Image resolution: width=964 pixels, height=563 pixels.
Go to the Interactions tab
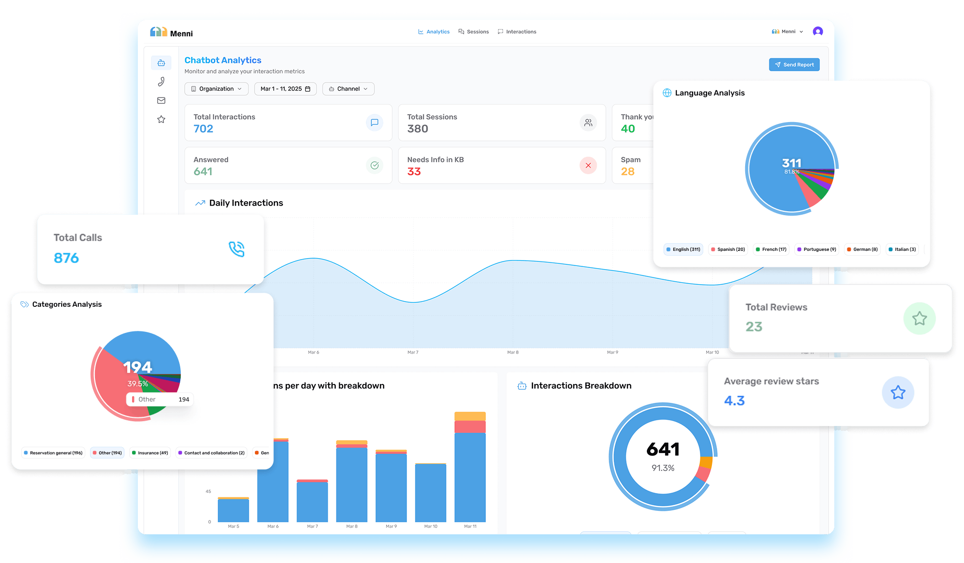tap(517, 32)
